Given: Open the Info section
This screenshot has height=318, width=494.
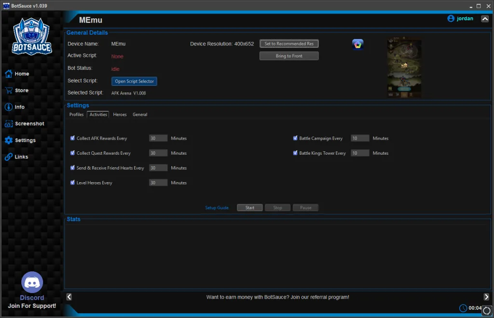Looking at the screenshot, I should (x=14, y=107).
